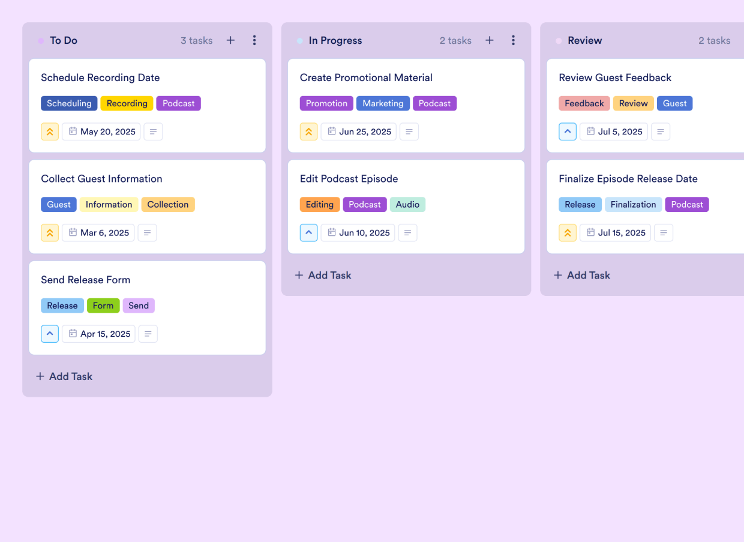
Task: Expand priority chevron on Review Guest Feedback
Action: click(568, 131)
